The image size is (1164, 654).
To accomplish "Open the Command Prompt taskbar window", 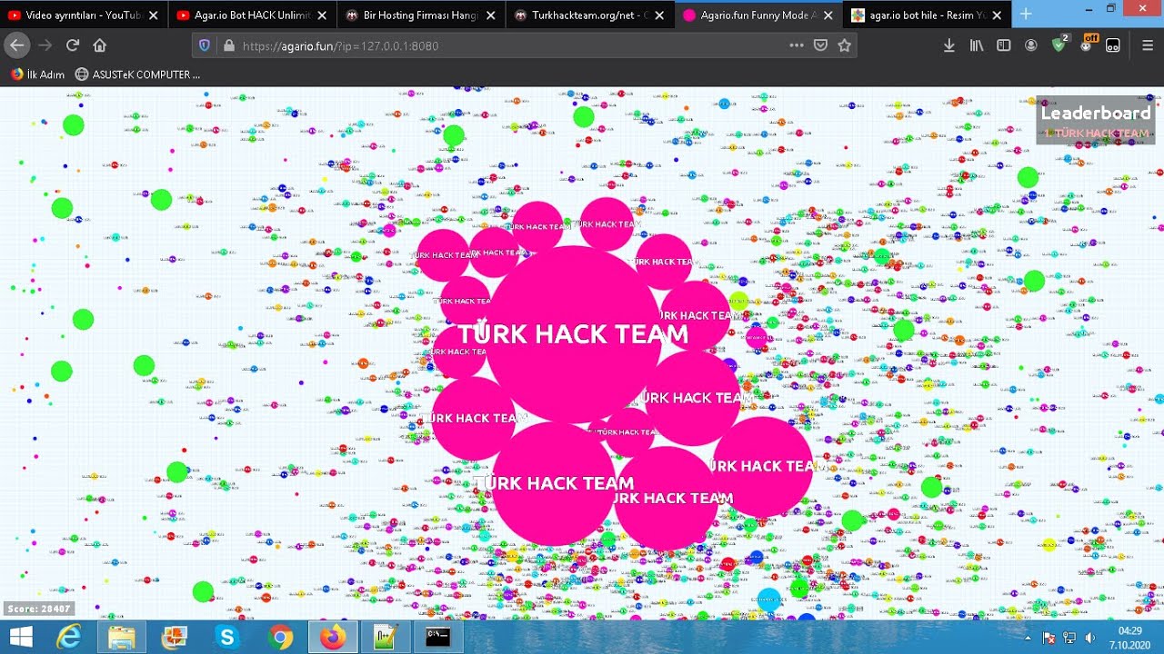I will (438, 637).
